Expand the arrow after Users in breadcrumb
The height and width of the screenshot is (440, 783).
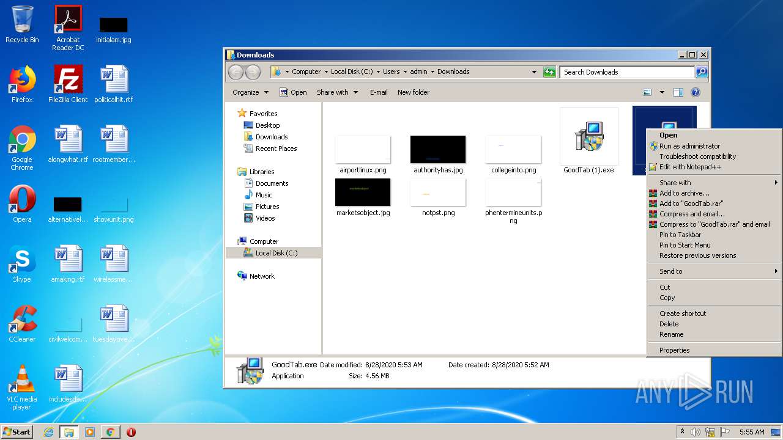click(404, 72)
